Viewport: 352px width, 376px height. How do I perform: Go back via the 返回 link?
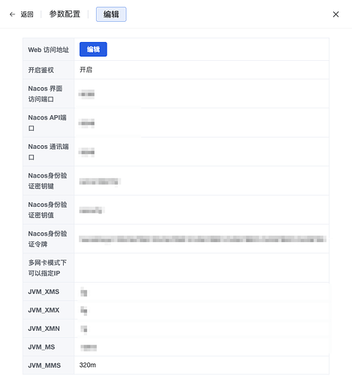(x=27, y=14)
